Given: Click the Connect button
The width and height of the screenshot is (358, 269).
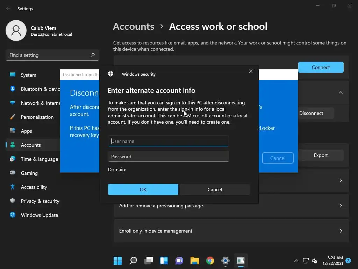Looking at the screenshot, I should (x=321, y=67).
